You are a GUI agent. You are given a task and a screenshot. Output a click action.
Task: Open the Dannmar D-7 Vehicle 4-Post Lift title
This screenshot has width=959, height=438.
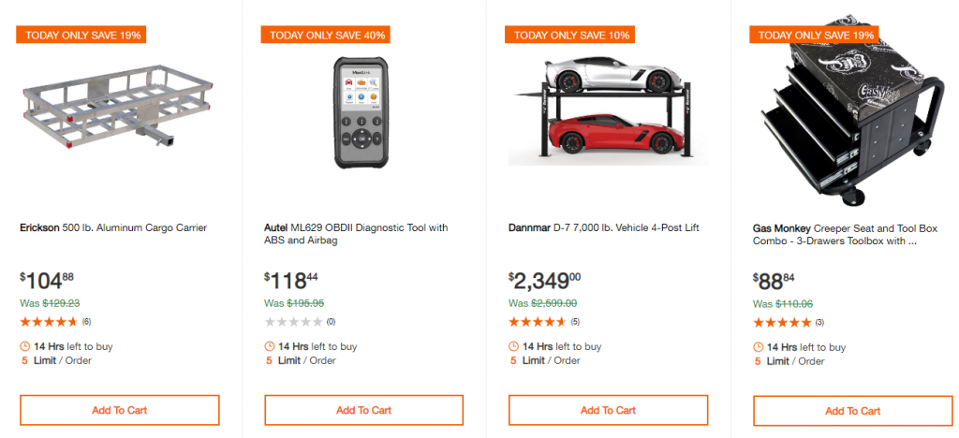603,227
